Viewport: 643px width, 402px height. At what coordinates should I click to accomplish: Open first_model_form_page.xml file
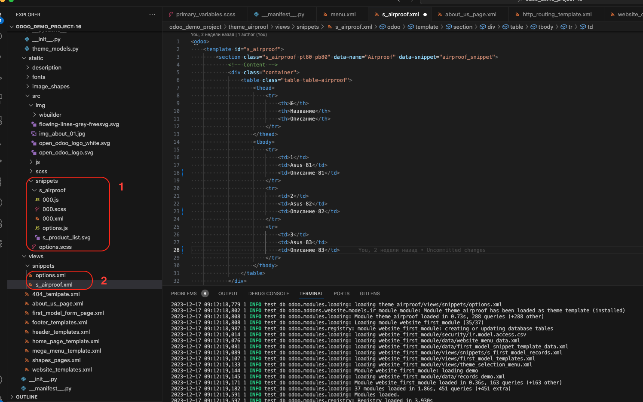(x=68, y=313)
